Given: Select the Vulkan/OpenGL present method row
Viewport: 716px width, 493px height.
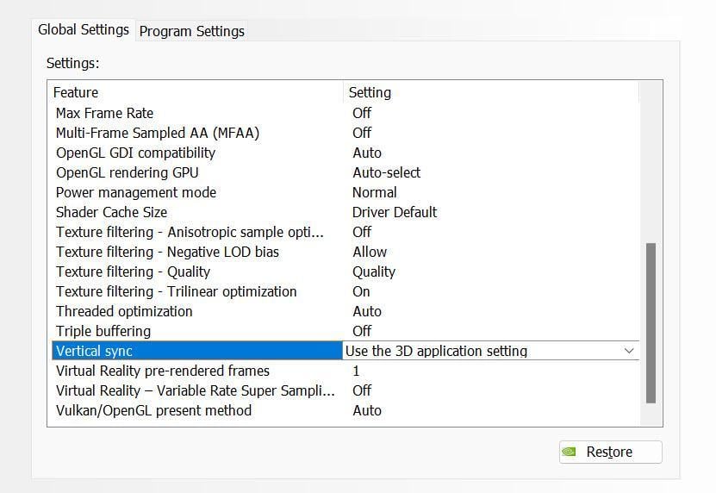Looking at the screenshot, I should pos(346,410).
